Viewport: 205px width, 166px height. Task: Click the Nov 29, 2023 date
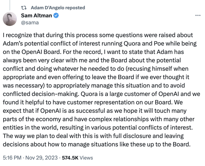coord(42,158)
